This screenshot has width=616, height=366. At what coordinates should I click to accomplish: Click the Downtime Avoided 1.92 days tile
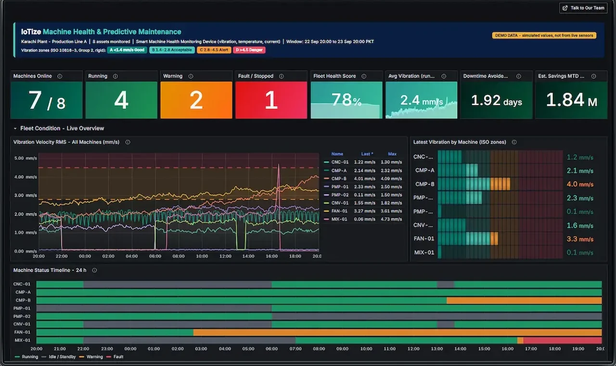pyautogui.click(x=496, y=100)
